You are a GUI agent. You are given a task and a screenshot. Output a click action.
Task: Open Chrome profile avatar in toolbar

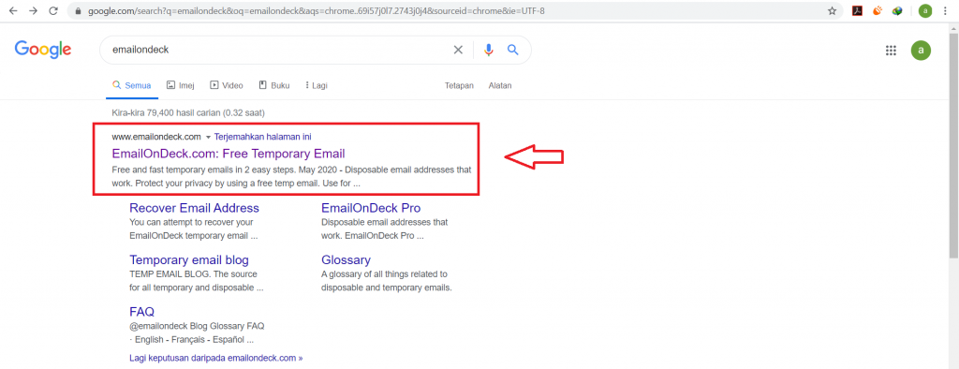pyautogui.click(x=925, y=11)
